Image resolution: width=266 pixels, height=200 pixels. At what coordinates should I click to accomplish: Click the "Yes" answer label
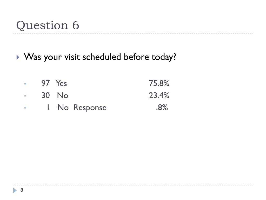(61, 83)
